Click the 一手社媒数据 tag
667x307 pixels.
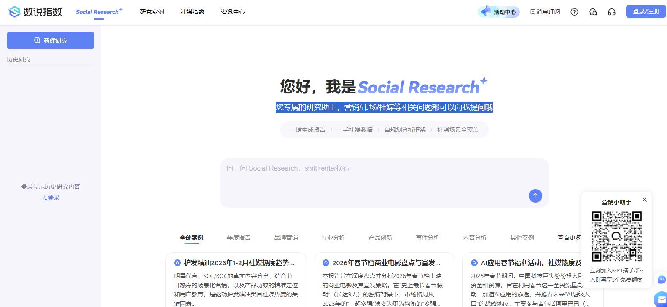click(x=355, y=130)
